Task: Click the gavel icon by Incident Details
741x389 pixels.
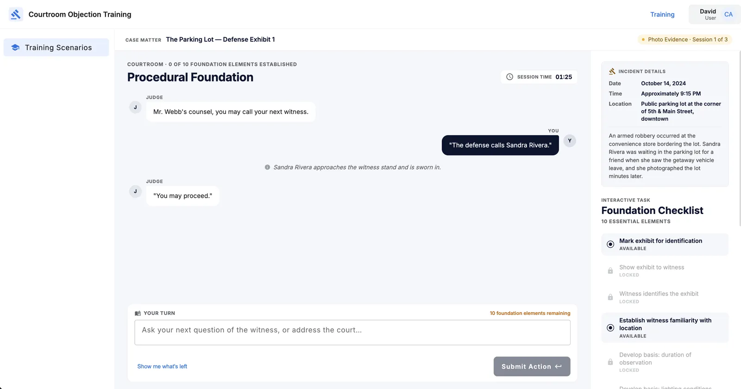Action: tap(612, 71)
